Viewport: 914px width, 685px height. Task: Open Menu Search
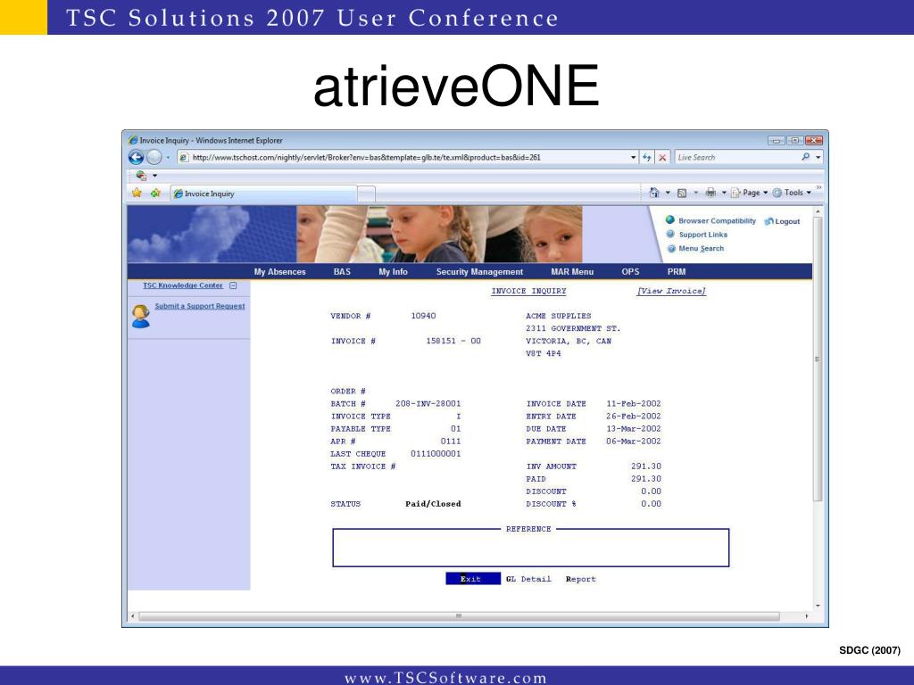(702, 249)
